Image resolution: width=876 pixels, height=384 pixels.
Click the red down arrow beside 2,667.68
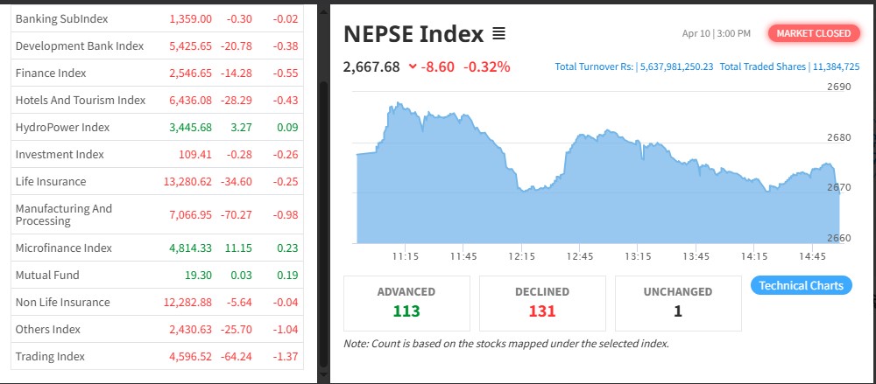tap(413, 66)
